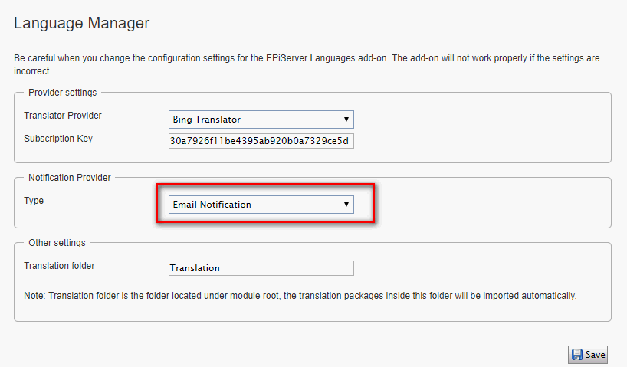This screenshot has height=367, width=627.
Task: Click the Provider settings group legend
Action: pyautogui.click(x=63, y=93)
